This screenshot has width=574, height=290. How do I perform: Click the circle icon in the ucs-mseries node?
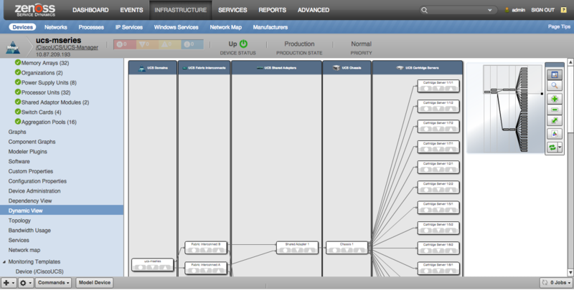(140, 267)
